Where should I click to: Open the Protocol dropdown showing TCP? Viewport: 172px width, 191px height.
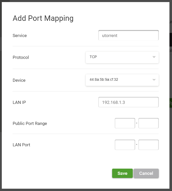coord(122,57)
